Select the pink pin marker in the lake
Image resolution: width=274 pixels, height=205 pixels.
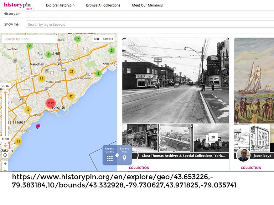click(38, 126)
